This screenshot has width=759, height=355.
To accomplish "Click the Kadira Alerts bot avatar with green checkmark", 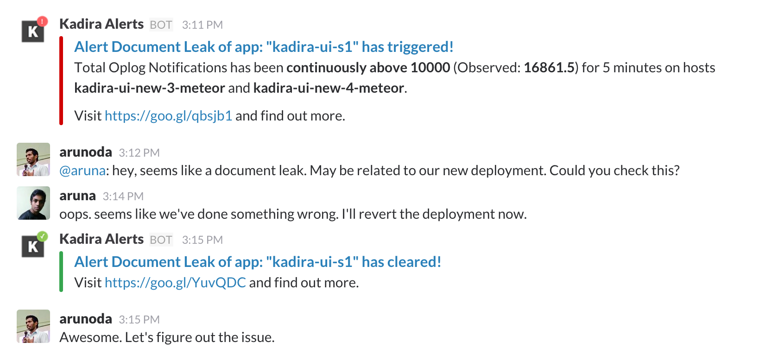I will click(33, 246).
